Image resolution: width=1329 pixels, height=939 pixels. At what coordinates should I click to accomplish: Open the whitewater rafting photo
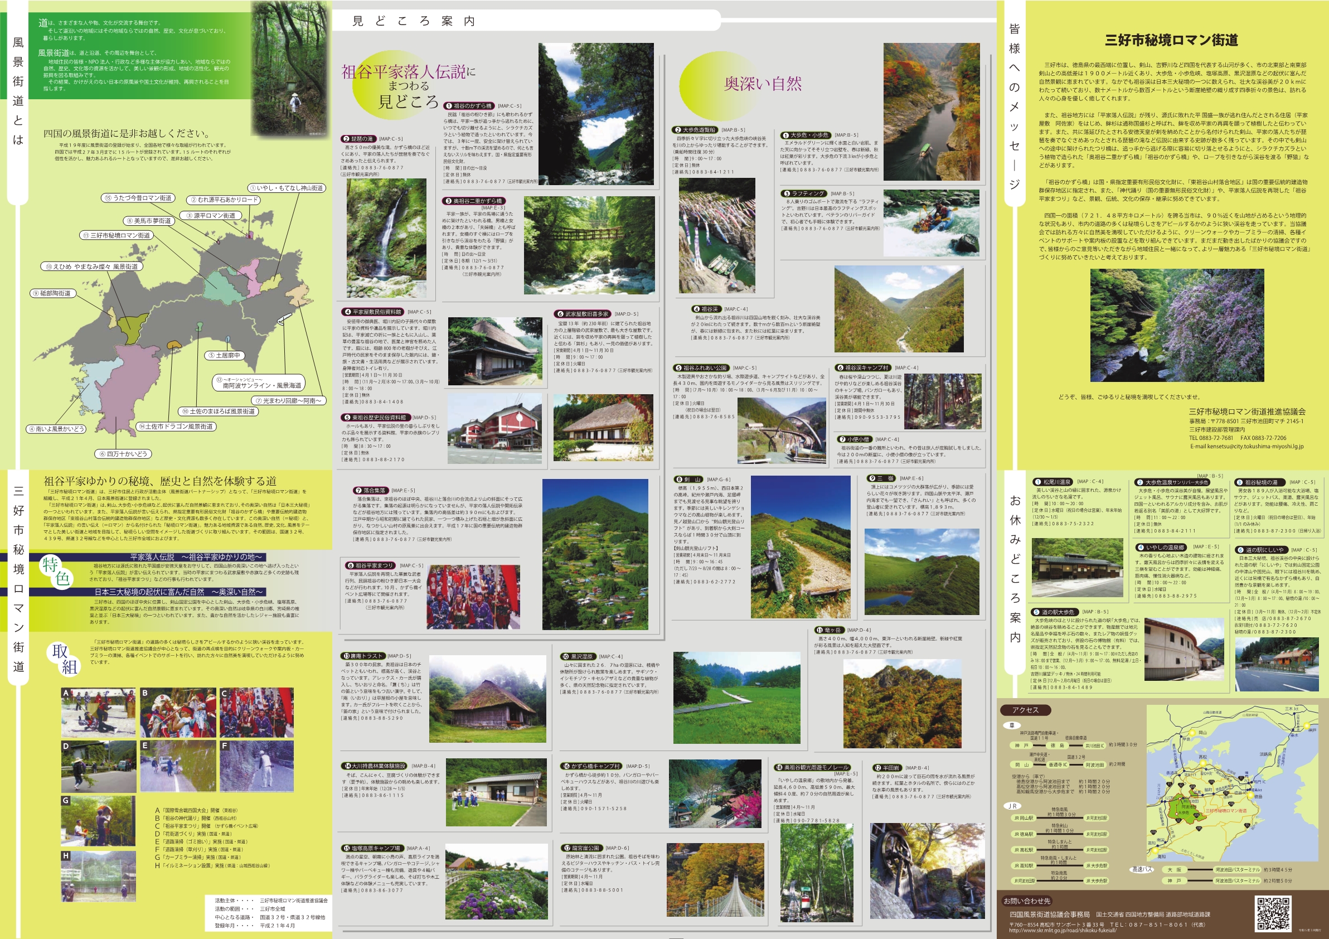tap(932, 223)
